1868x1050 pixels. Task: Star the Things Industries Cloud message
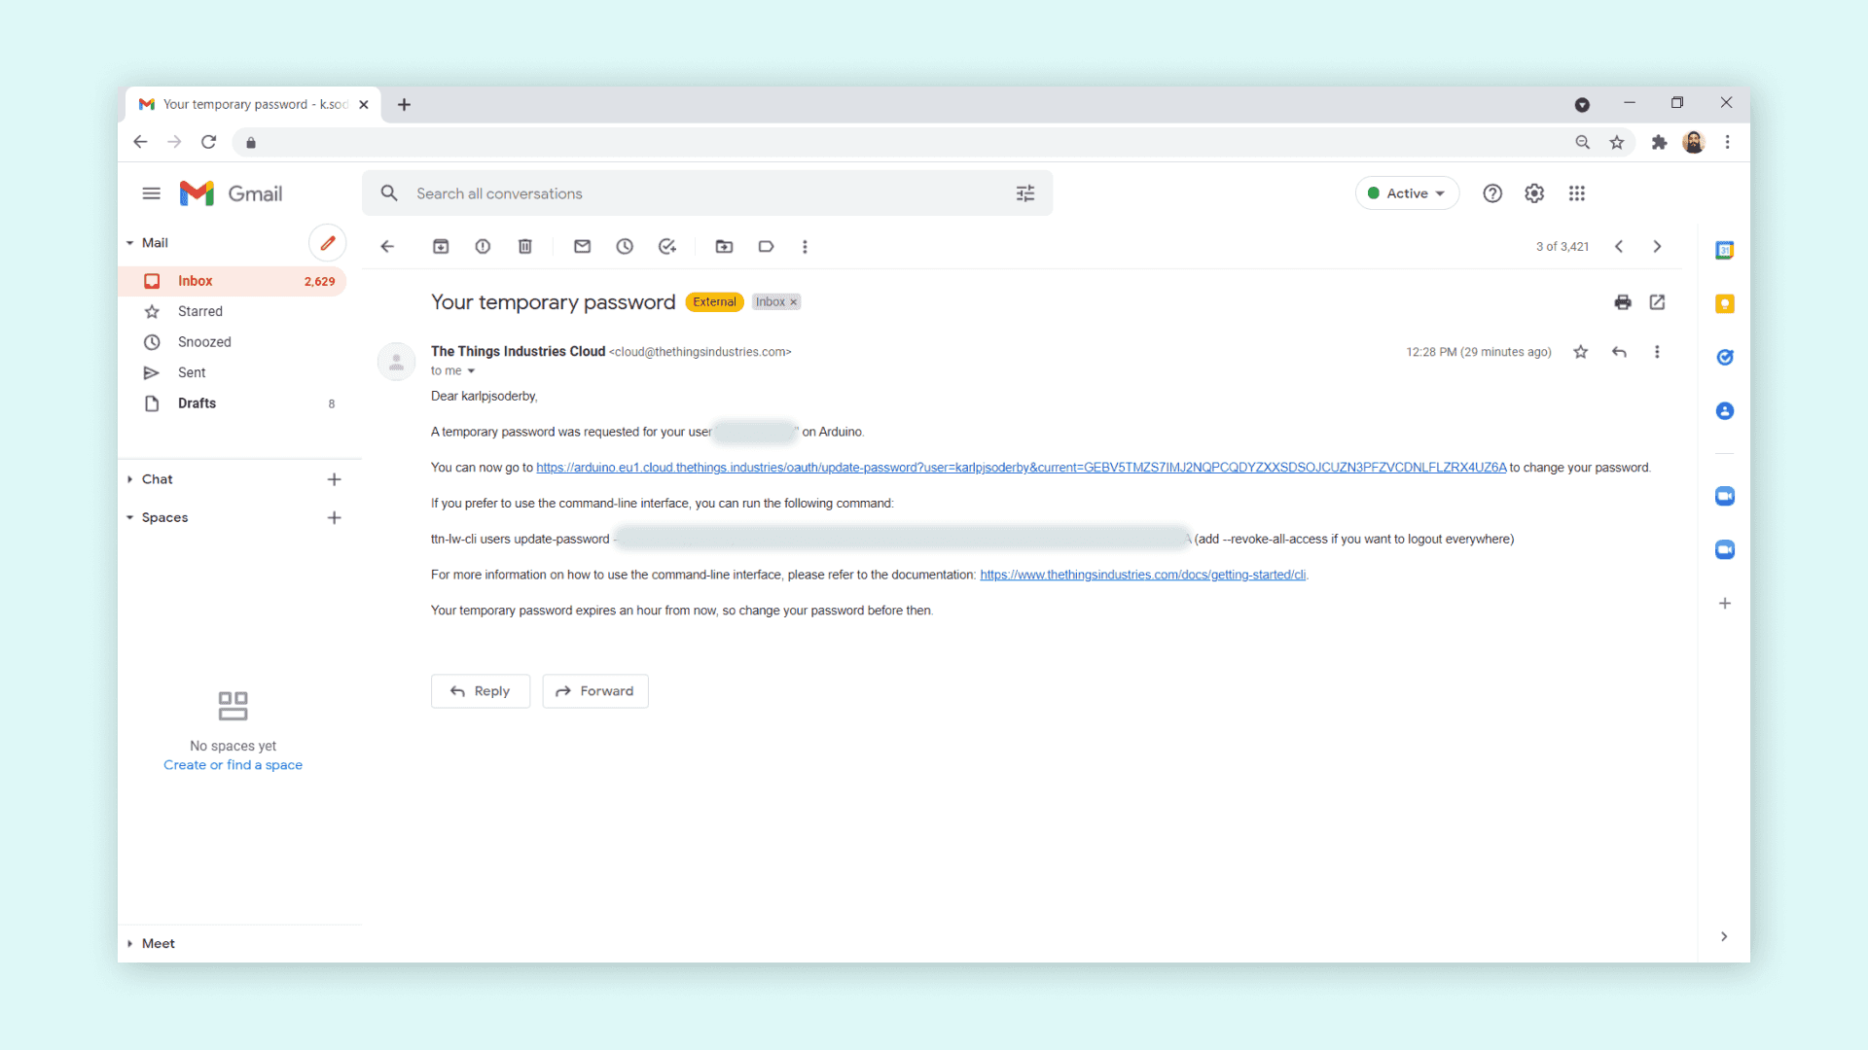point(1580,352)
